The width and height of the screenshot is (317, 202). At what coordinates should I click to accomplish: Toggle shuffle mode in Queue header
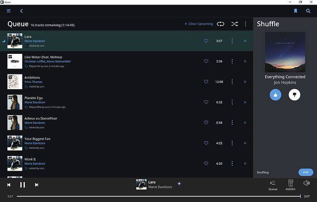click(234, 24)
